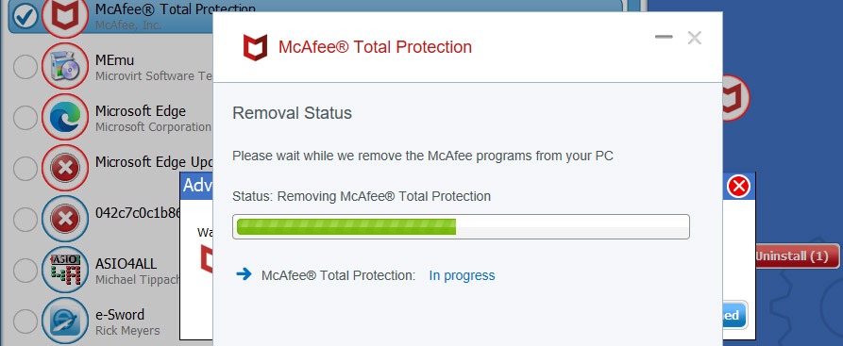Click the McAfee Total Protection list icon
The width and height of the screenshot is (843, 346).
coord(64,16)
